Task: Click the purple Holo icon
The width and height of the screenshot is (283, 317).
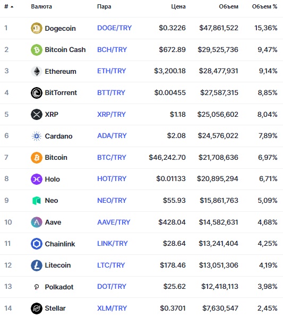Action: click(37, 179)
